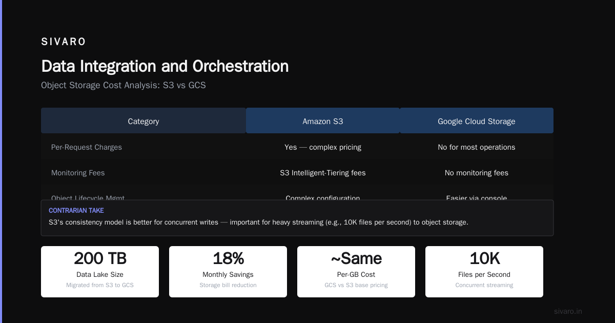Select the Google Cloud Storage column header
Screen dimensions: 615x323
point(477,121)
